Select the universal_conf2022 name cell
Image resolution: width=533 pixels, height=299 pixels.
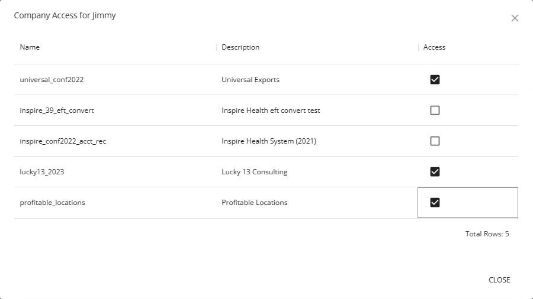(x=52, y=80)
